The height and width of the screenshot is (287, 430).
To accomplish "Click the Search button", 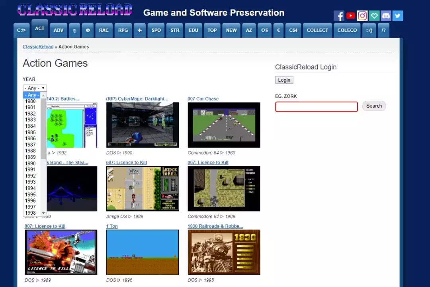I will (x=374, y=106).
